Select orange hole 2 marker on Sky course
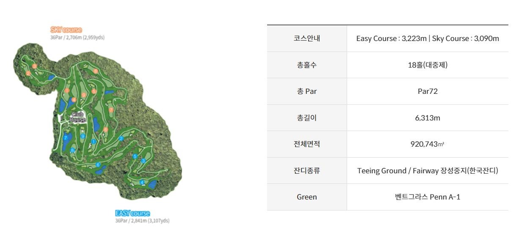Image resolution: width=516 pixels, height=246 pixels. (28, 73)
